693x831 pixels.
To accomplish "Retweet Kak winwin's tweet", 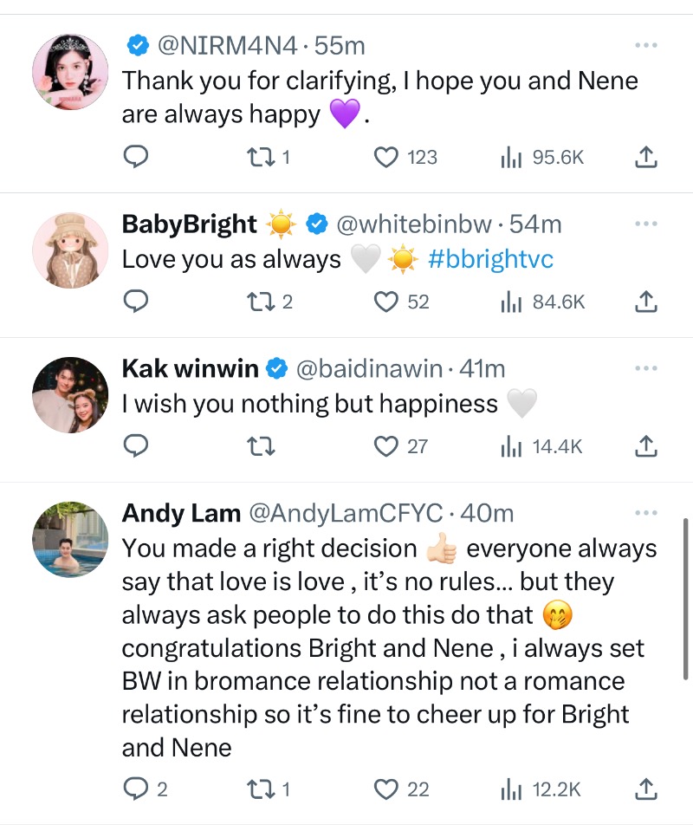I will coord(257,446).
